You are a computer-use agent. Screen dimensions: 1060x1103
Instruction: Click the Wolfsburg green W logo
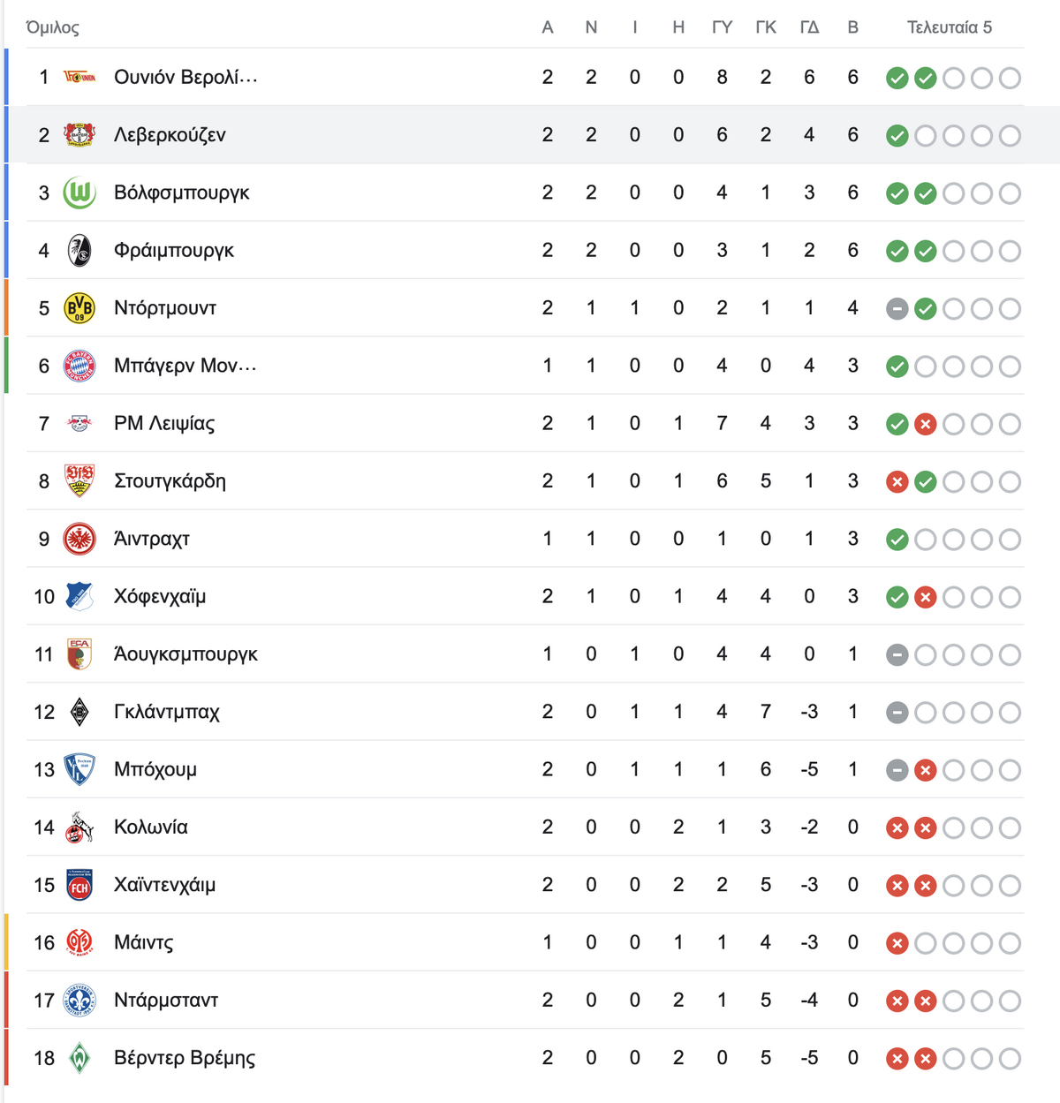pos(79,193)
